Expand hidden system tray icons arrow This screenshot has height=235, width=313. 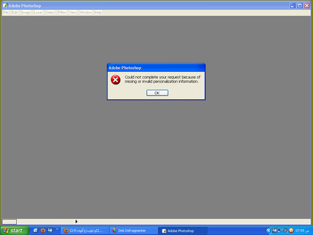pyautogui.click(x=268, y=231)
